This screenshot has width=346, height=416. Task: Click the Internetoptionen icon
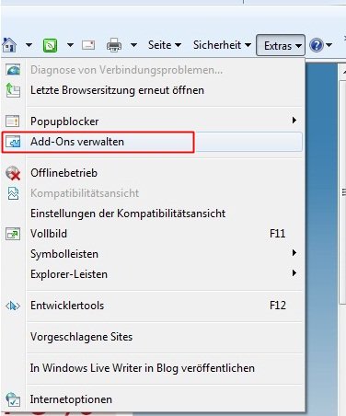pyautogui.click(x=13, y=399)
